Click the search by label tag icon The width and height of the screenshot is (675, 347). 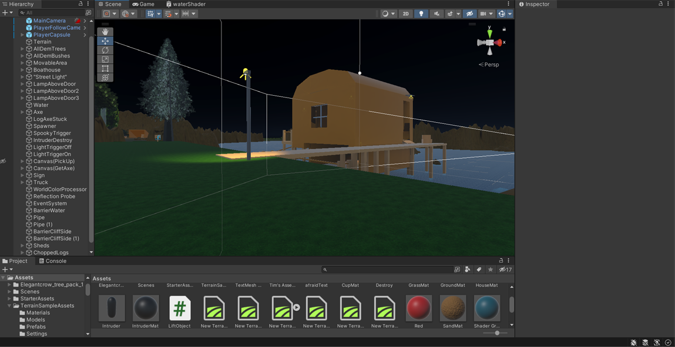click(479, 269)
